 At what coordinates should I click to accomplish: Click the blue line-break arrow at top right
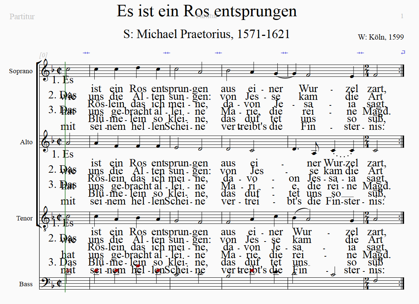403,53
